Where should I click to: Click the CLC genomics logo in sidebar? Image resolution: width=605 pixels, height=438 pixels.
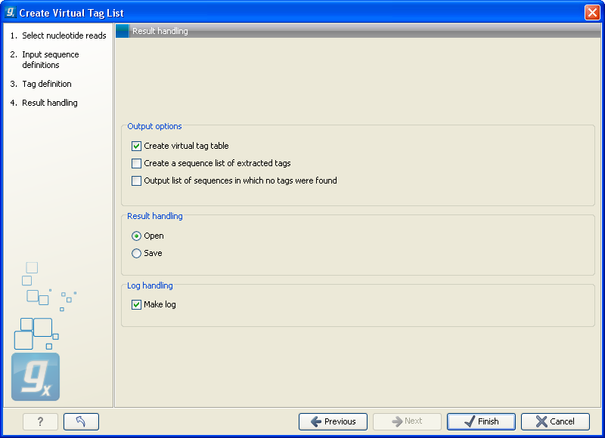[36, 377]
